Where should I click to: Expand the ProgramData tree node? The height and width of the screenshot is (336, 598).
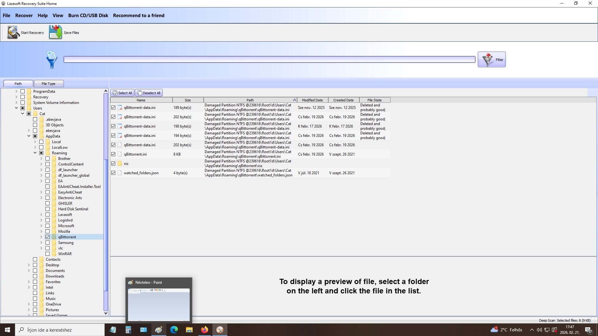(x=16, y=91)
